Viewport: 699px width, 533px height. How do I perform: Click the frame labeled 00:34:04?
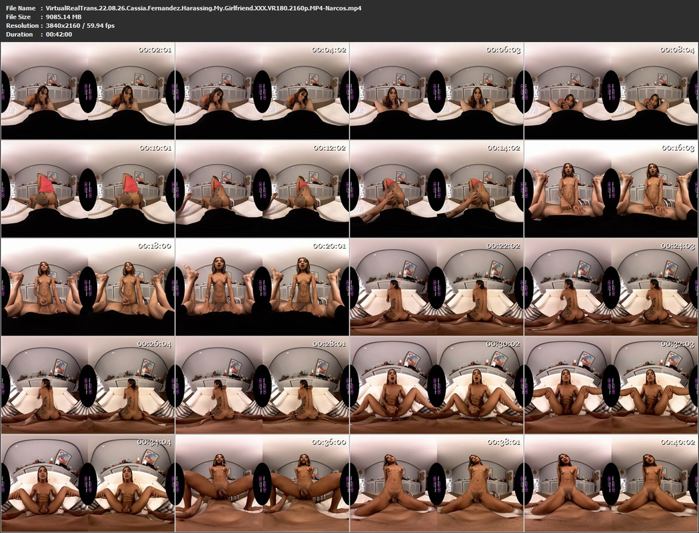tap(88, 483)
